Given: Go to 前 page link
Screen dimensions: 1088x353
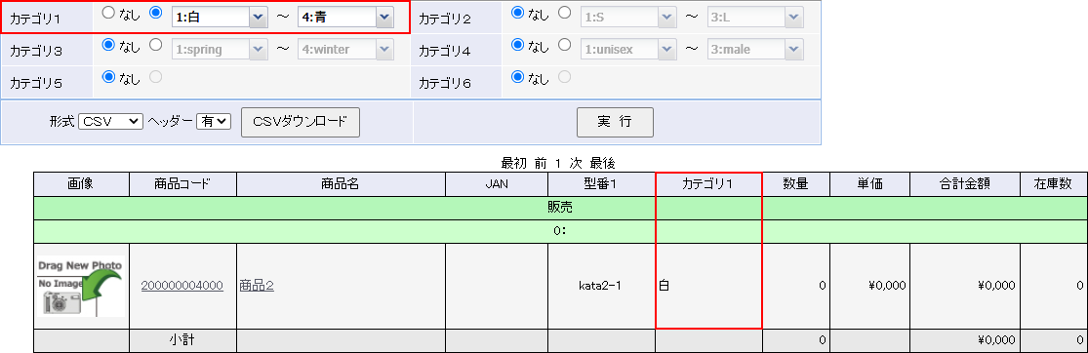Looking at the screenshot, I should [540, 165].
